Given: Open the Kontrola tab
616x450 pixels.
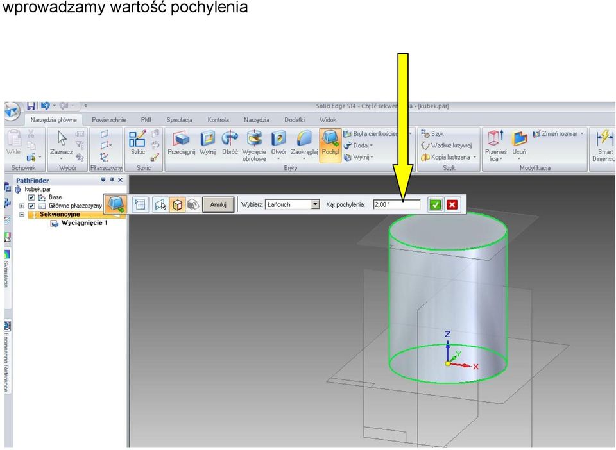Looking at the screenshot, I should point(218,120).
